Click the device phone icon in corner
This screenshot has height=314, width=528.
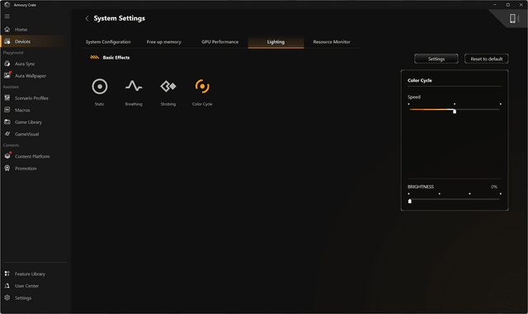tap(512, 18)
